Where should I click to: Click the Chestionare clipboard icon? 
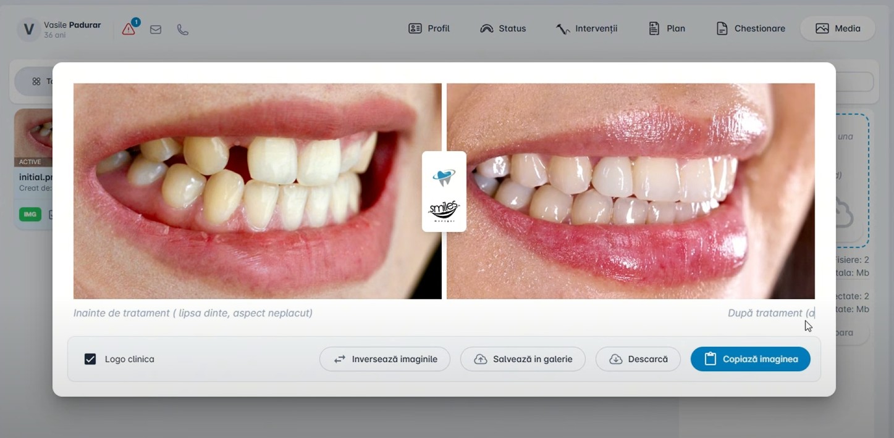[721, 28]
